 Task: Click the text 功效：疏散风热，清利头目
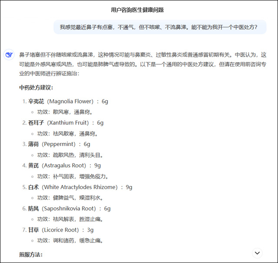tap(70, 155)
